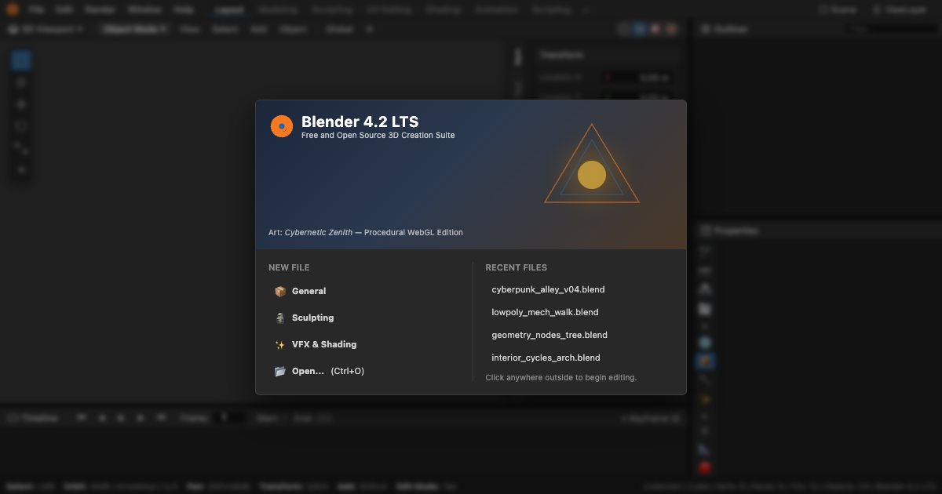The width and height of the screenshot is (942, 494).
Task: Open interior_cycles_arch.blend recent file
Action: pyautogui.click(x=579, y=358)
